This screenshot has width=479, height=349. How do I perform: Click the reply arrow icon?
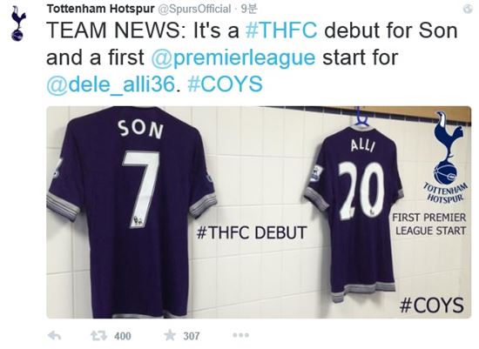[55, 336]
